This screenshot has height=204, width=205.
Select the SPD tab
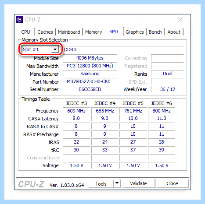click(114, 32)
